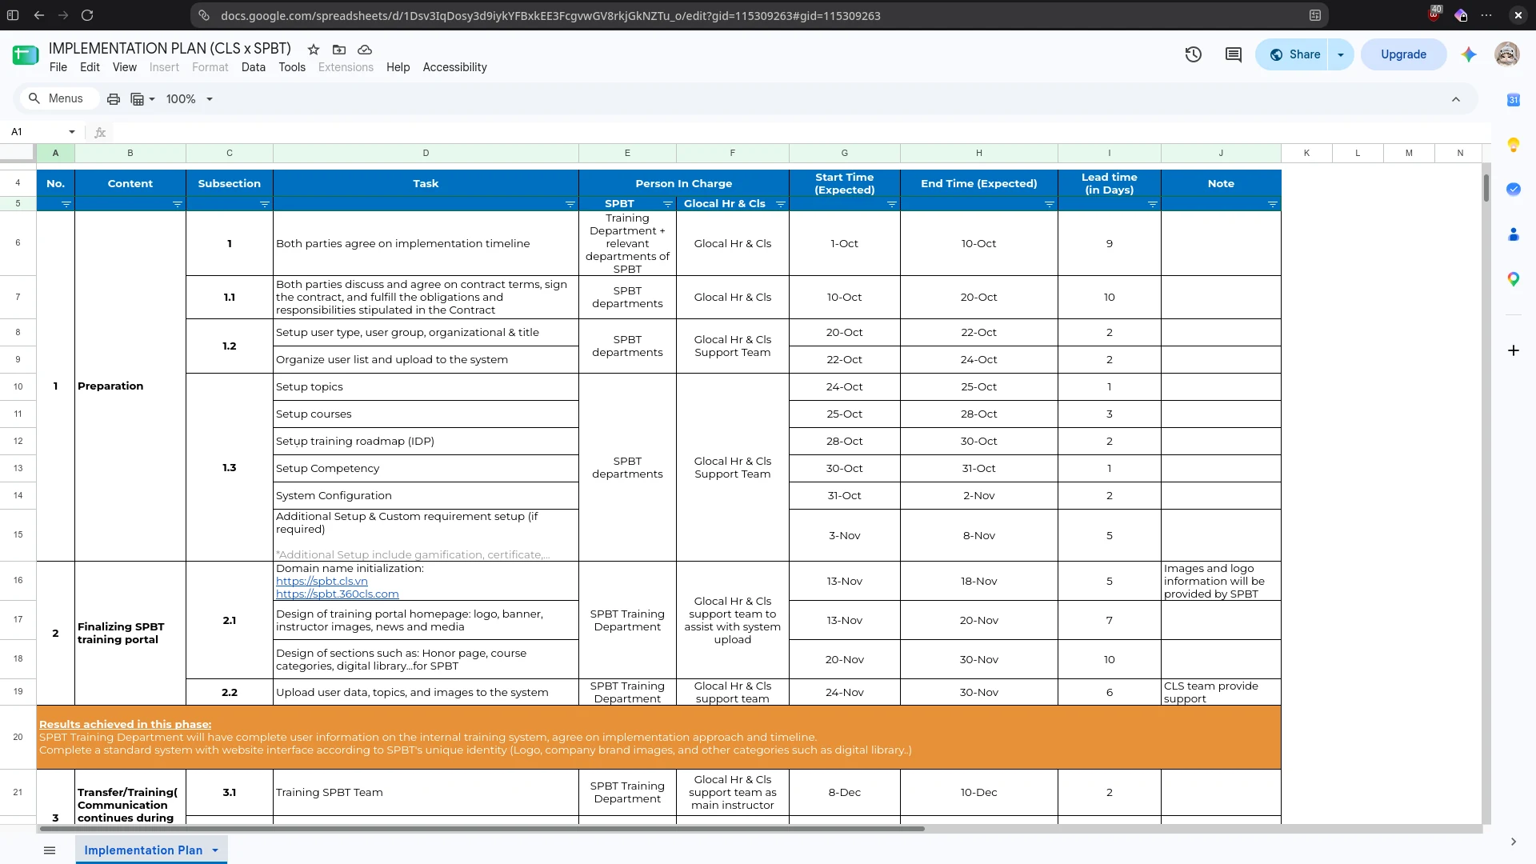This screenshot has width=1536, height=864.
Task: Click the print icon
Action: pyautogui.click(x=114, y=99)
